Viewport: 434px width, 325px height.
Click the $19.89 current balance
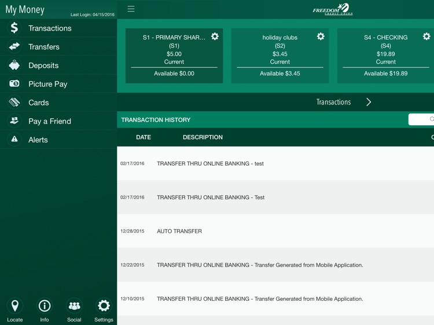point(385,54)
